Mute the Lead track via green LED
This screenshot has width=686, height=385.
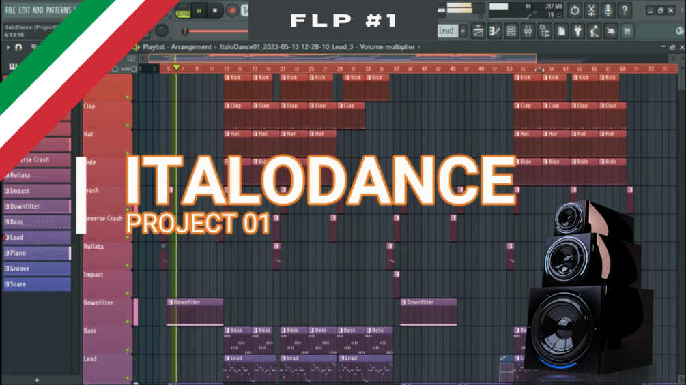pos(128,378)
